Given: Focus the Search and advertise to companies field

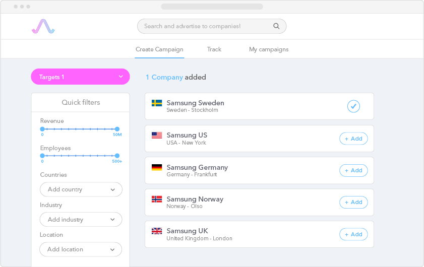Looking at the screenshot, I should 212,26.
